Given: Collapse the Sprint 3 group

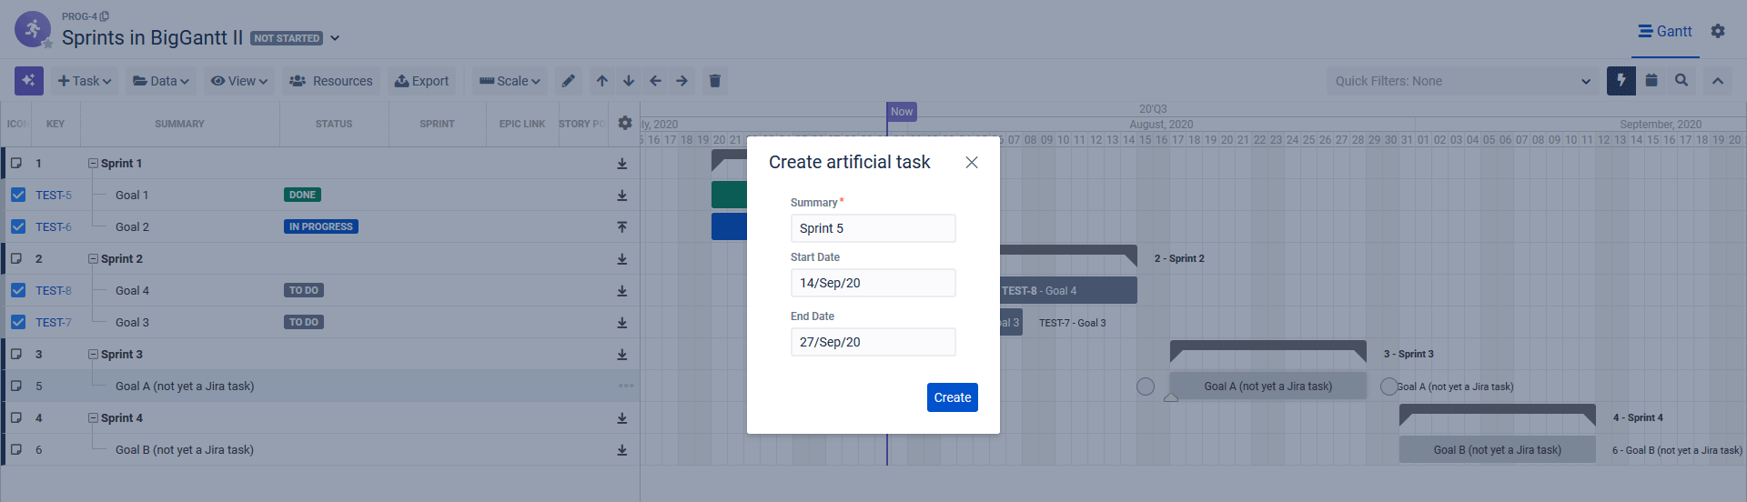Looking at the screenshot, I should pos(93,355).
